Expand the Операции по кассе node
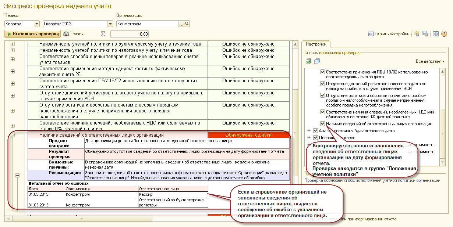 pyautogui.click(x=309, y=137)
